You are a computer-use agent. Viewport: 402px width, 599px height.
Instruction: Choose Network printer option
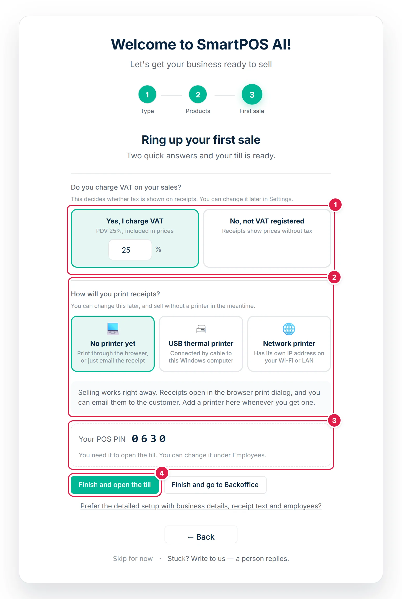coord(289,344)
